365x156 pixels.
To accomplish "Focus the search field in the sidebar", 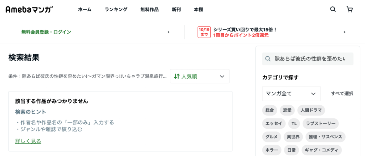I will coord(308,59).
